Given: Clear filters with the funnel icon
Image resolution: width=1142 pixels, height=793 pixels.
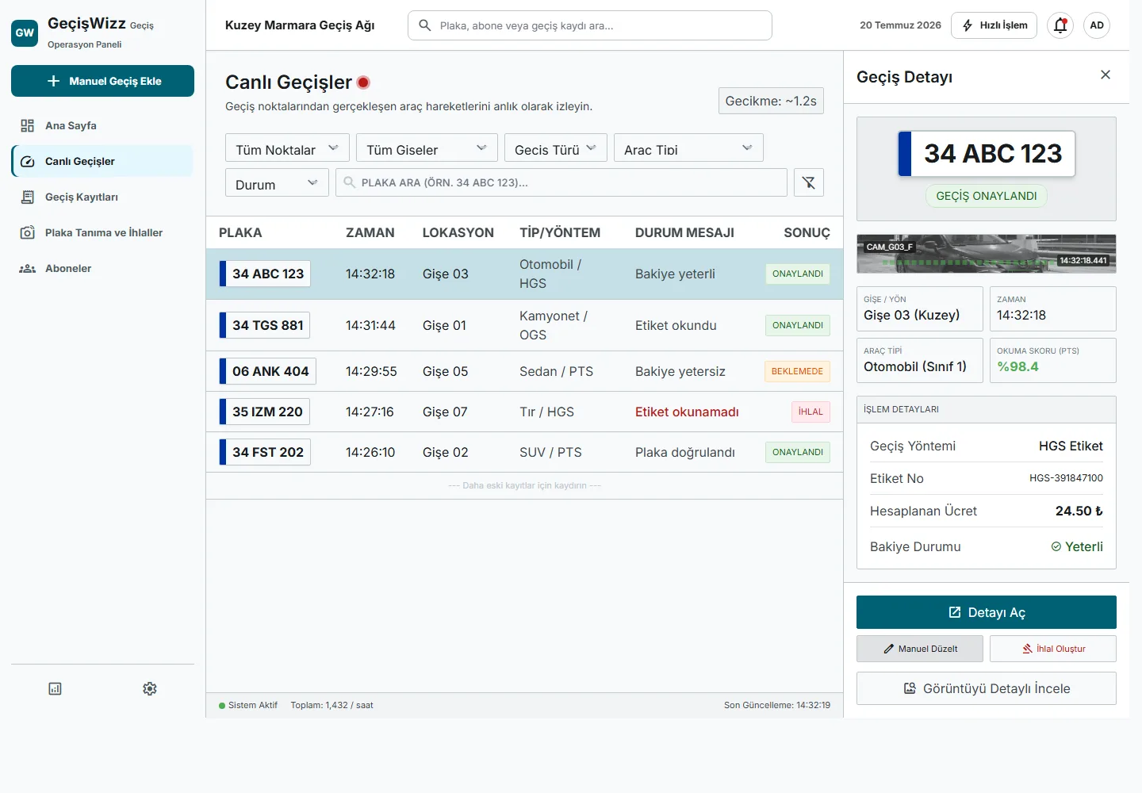Looking at the screenshot, I should (809, 182).
